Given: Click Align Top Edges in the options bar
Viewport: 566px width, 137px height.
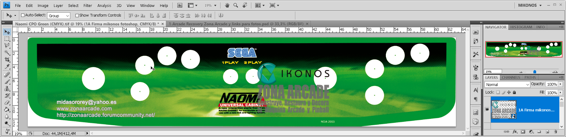Looking at the screenshot, I should 131,15.
